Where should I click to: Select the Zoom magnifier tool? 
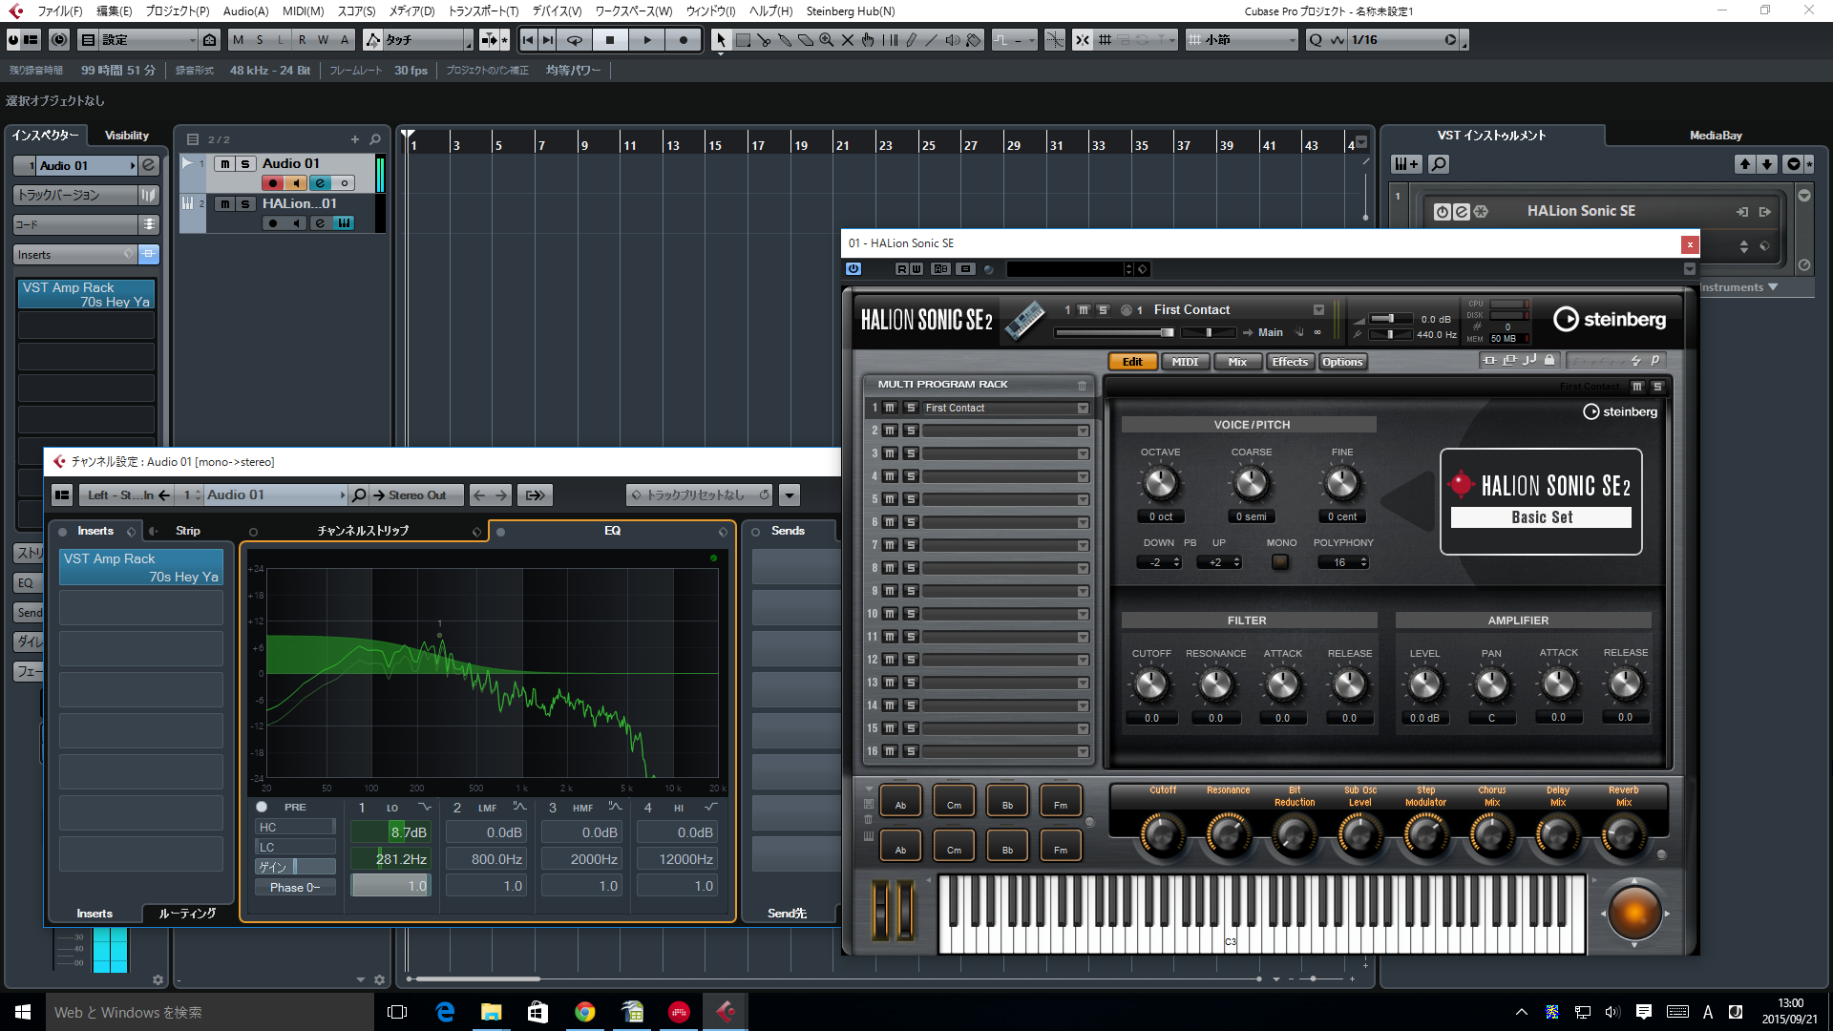pos(827,40)
